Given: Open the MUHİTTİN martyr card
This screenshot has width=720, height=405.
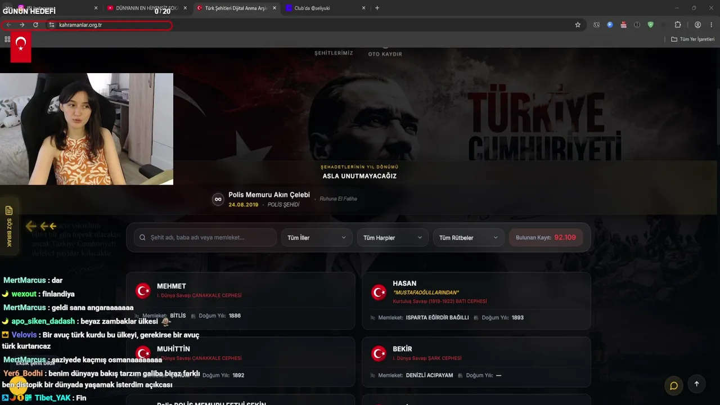Looking at the screenshot, I should pos(240,362).
